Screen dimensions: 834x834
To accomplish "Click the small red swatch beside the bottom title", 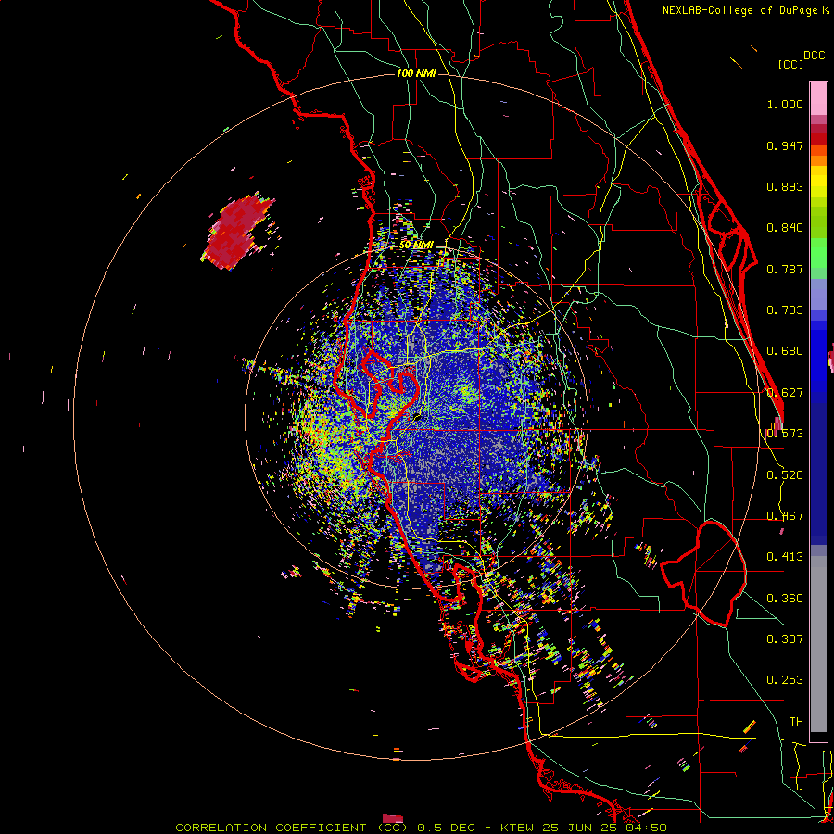I will [x=393, y=818].
